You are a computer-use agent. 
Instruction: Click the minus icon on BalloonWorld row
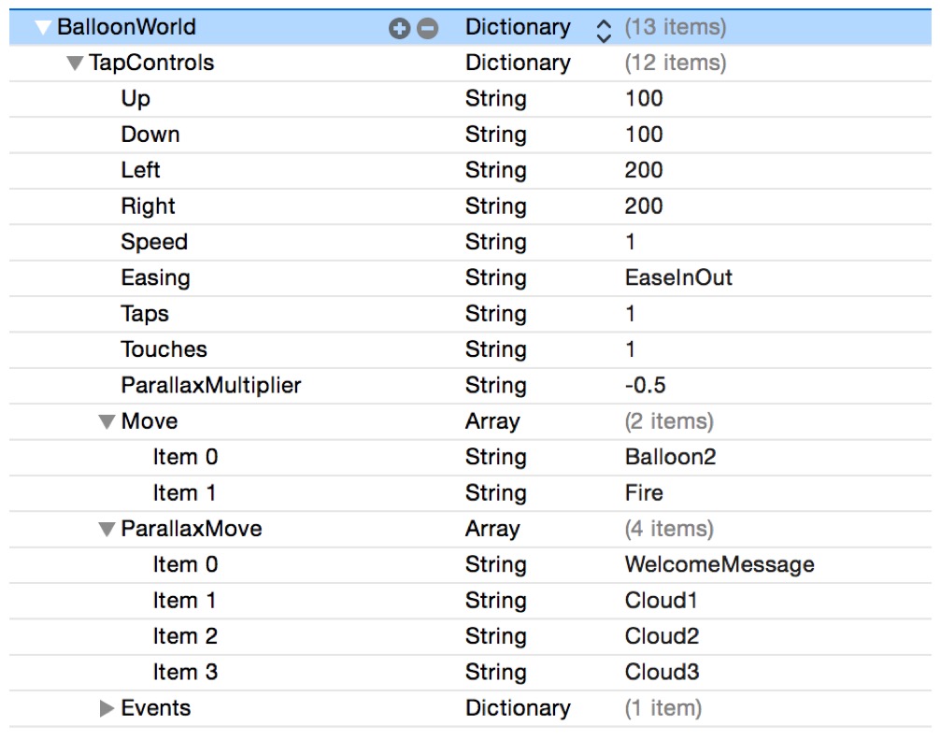pos(427,29)
